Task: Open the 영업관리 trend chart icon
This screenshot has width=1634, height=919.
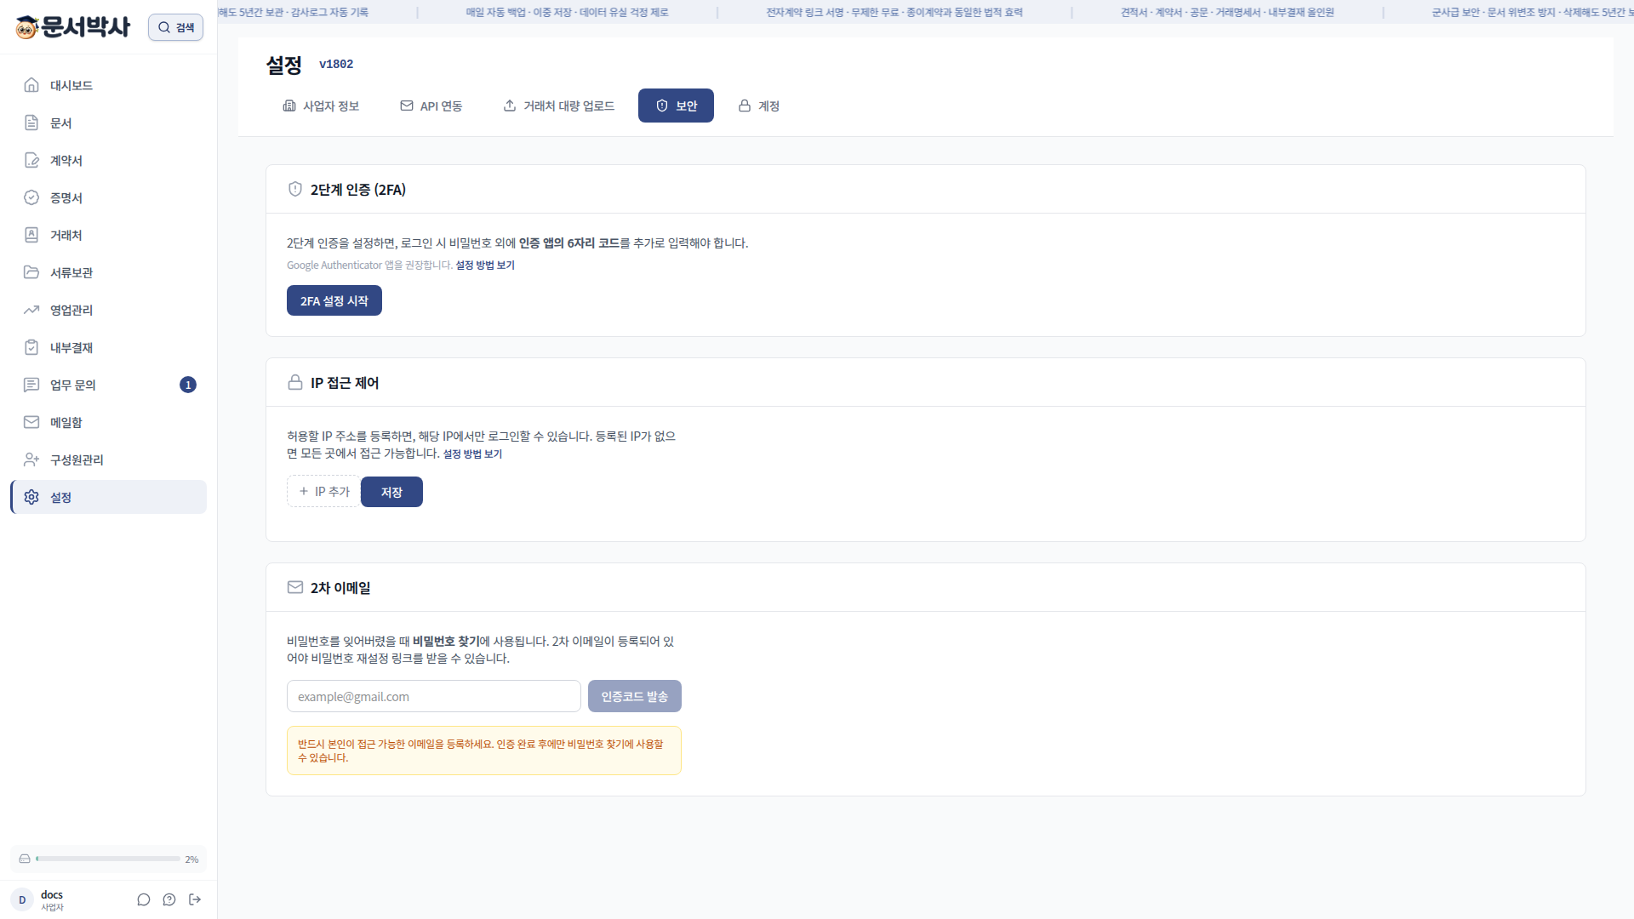Action: [31, 310]
